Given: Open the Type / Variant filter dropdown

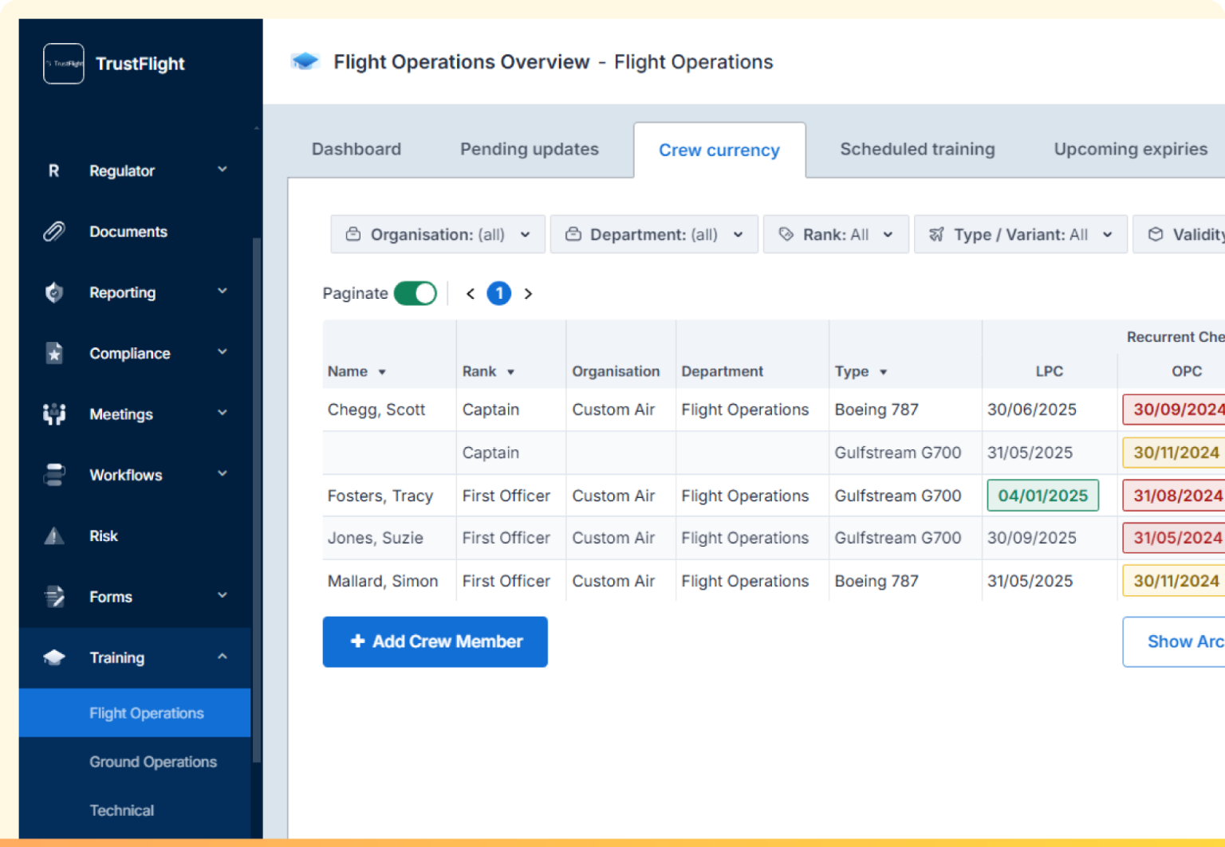Looking at the screenshot, I should [x=1020, y=233].
